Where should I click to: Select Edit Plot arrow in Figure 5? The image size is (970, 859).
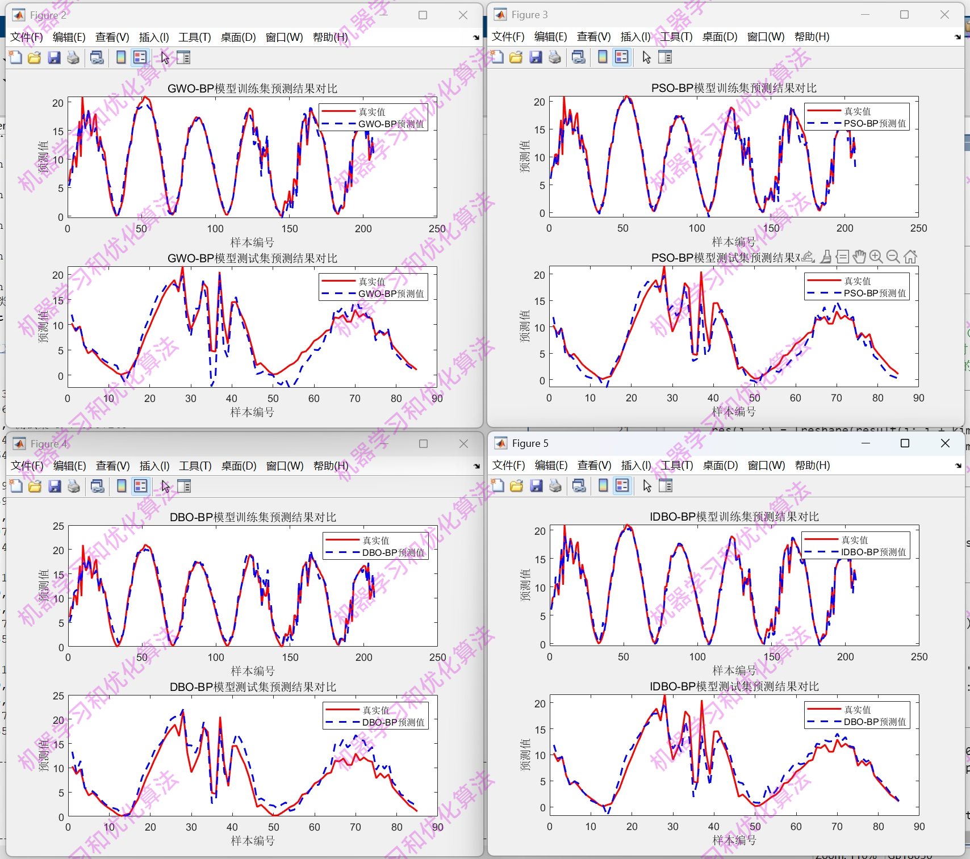(647, 485)
